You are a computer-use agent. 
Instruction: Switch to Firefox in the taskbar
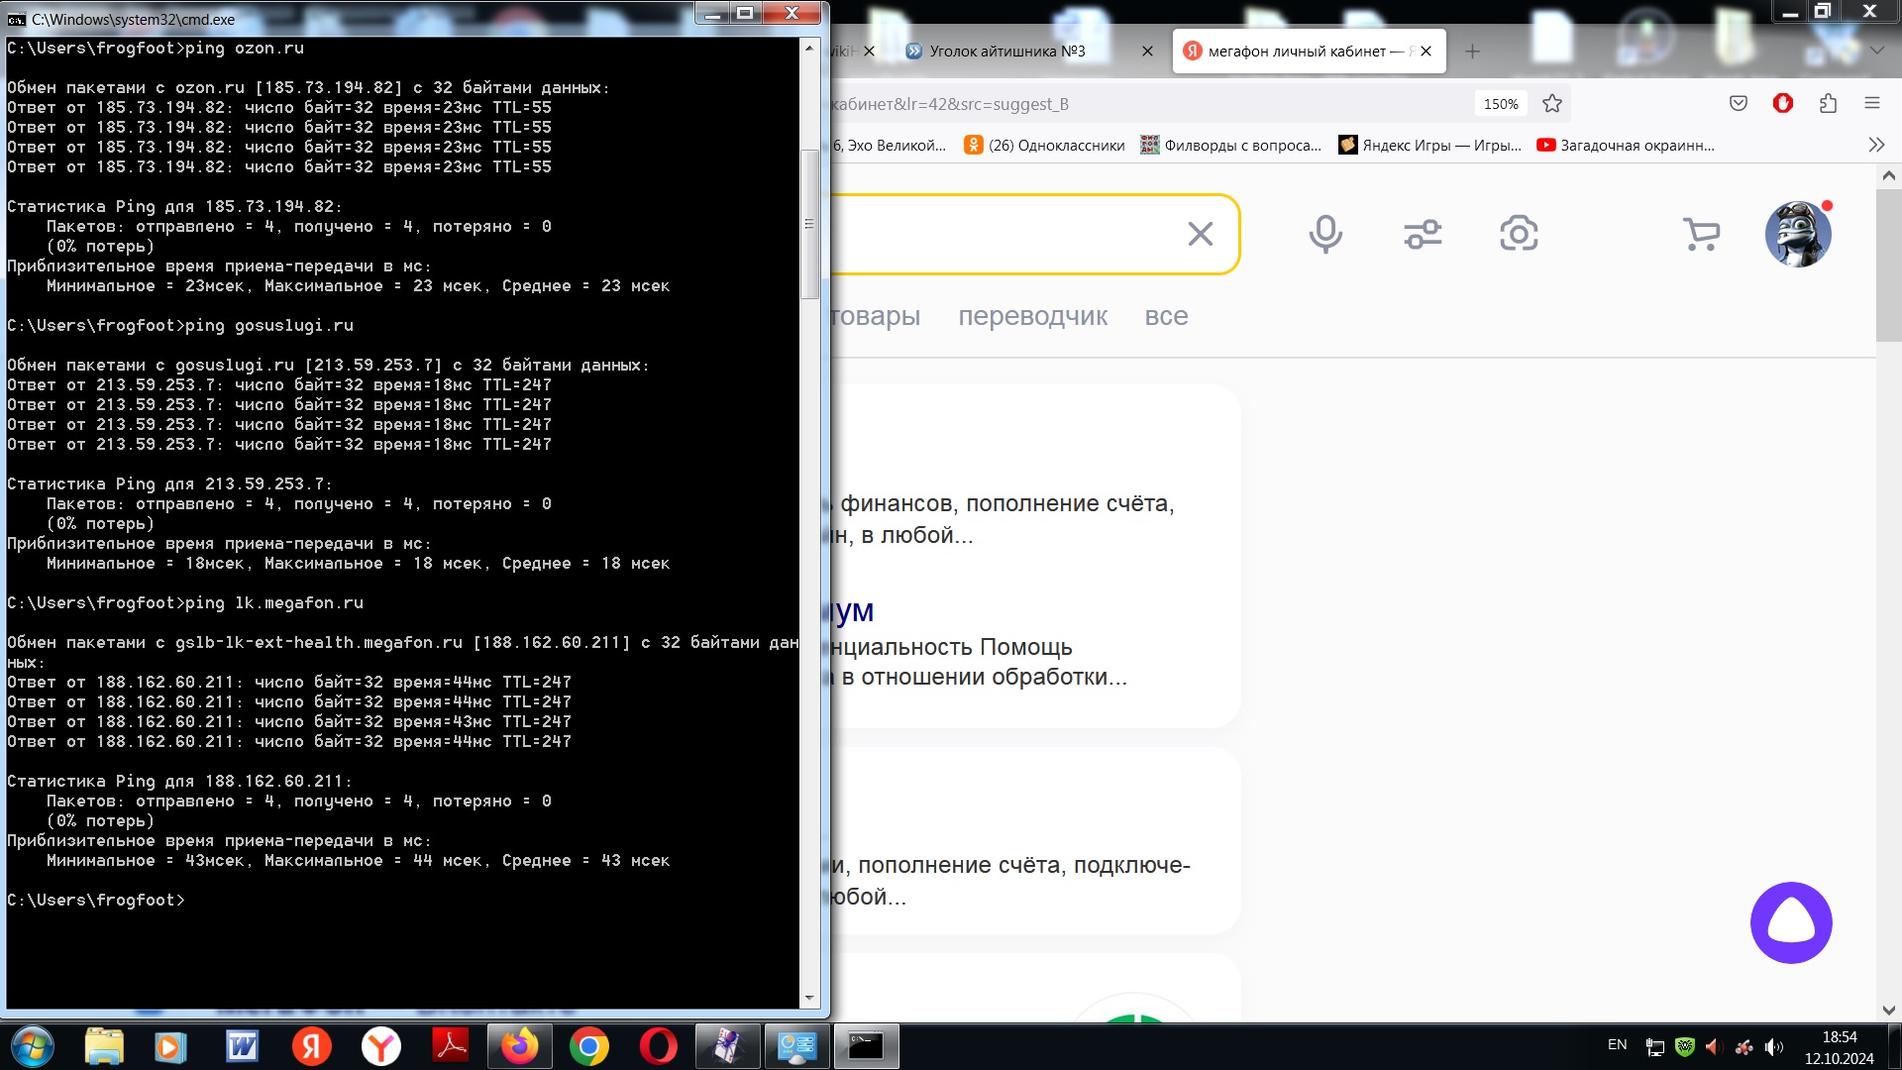[520, 1046]
